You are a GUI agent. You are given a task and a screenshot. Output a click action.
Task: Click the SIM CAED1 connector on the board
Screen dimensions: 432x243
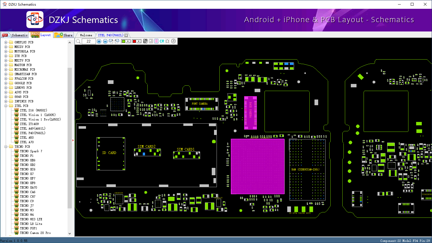click(186, 155)
